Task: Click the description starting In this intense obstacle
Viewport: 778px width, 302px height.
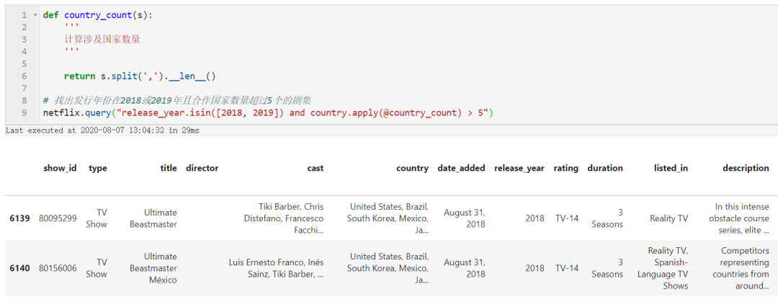Action: pyautogui.click(x=739, y=218)
